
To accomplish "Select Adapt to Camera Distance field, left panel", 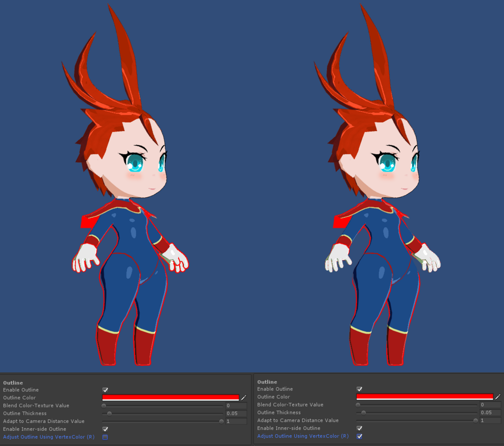I will tap(236, 421).
